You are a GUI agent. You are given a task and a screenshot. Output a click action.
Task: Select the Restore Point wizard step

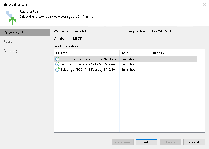[25, 32]
